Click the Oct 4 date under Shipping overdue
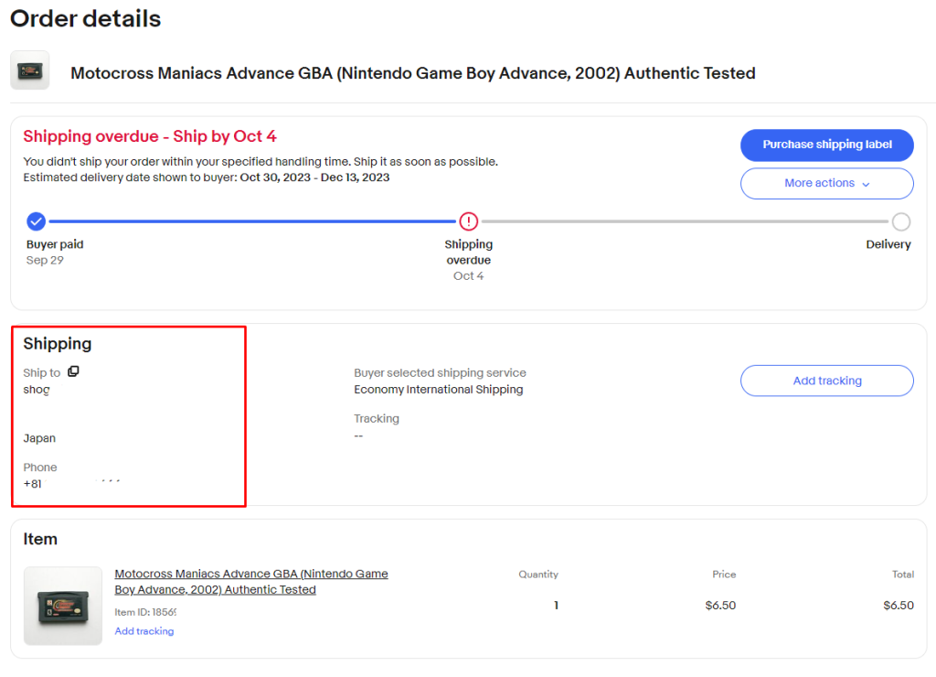This screenshot has height=677, width=936. click(469, 276)
